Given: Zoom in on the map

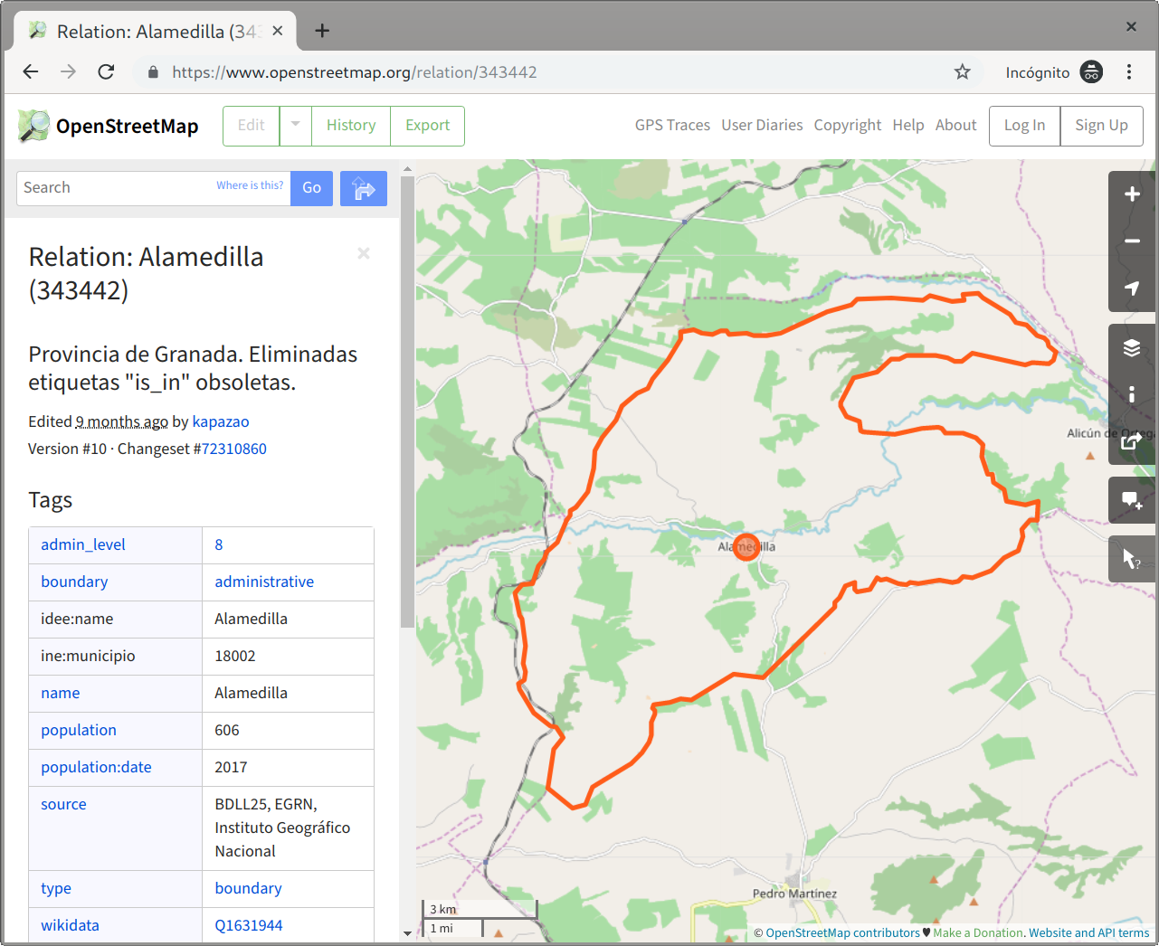Looking at the screenshot, I should 1132,194.
